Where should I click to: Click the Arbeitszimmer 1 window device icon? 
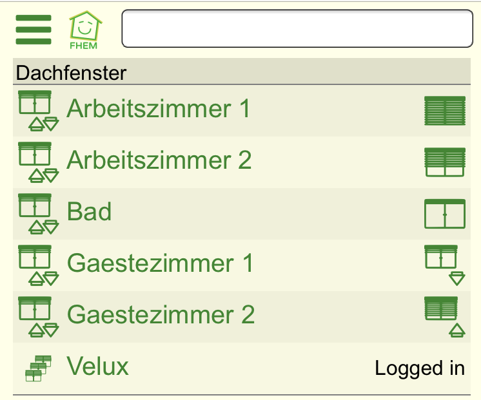[38, 111]
